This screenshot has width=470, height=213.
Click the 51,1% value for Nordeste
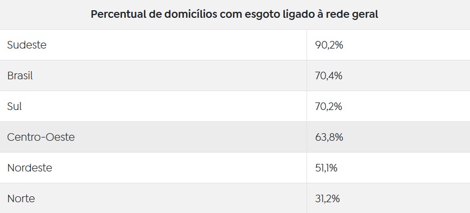pos(326,168)
